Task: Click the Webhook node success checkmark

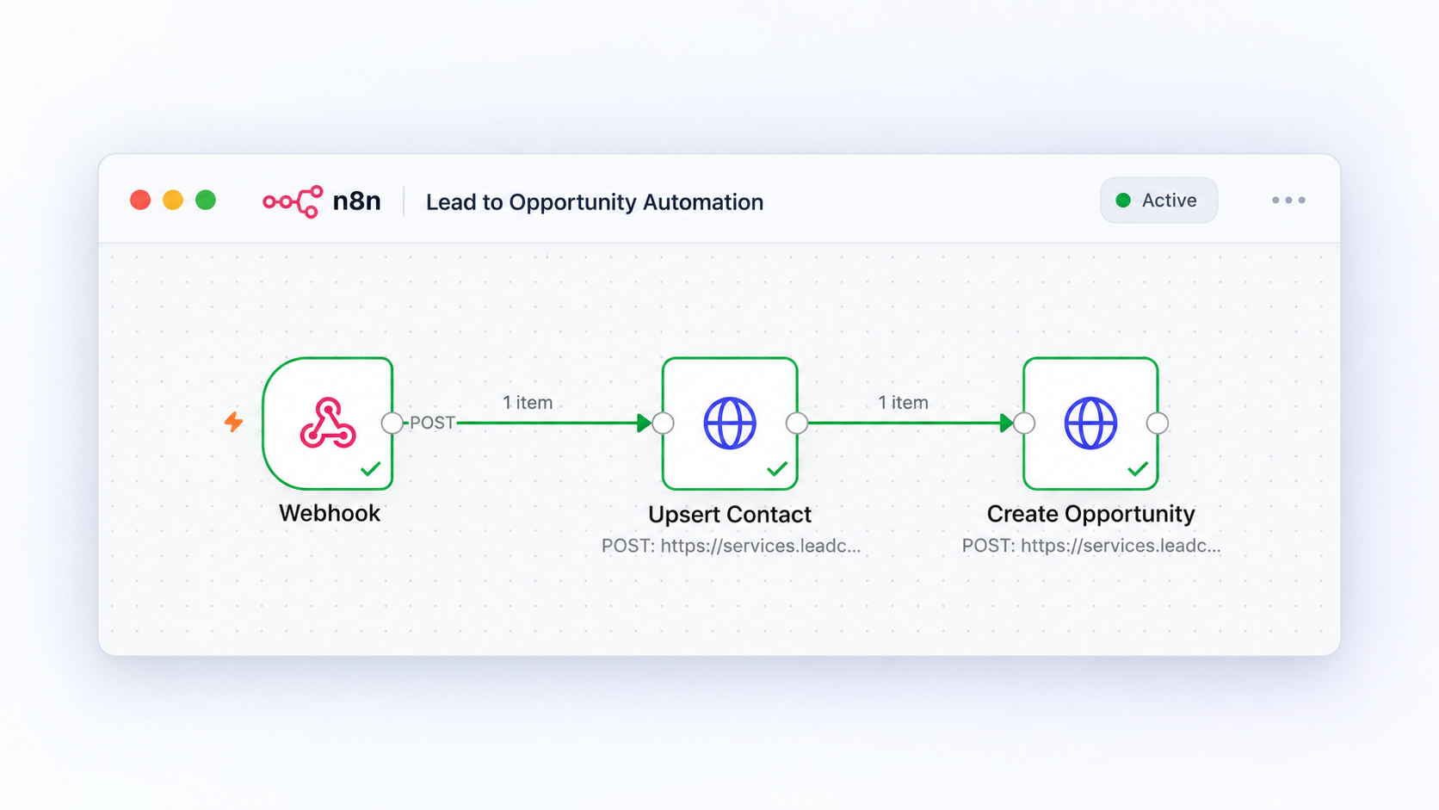Action: tap(370, 469)
